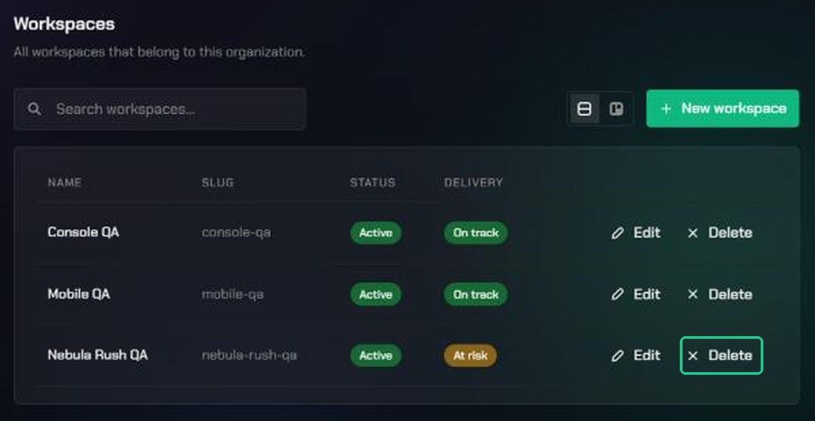Delete the Nebula Rush QA workspace

(721, 355)
